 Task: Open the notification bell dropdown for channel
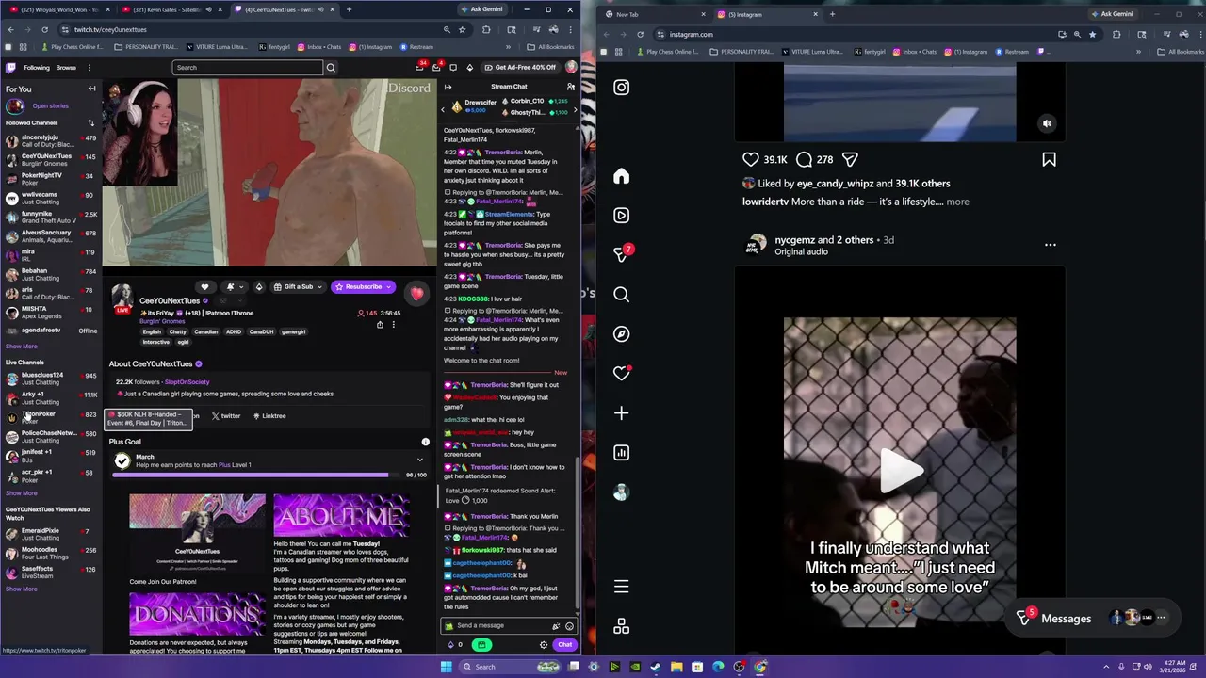pyautogui.click(x=234, y=287)
